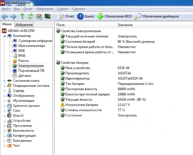Refresh the view with the green arrows icon
193x155 pixels.
(x=30, y=16)
